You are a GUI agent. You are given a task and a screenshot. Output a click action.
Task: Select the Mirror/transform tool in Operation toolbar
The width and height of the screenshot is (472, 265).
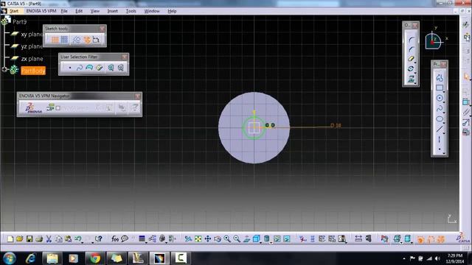pos(411,68)
